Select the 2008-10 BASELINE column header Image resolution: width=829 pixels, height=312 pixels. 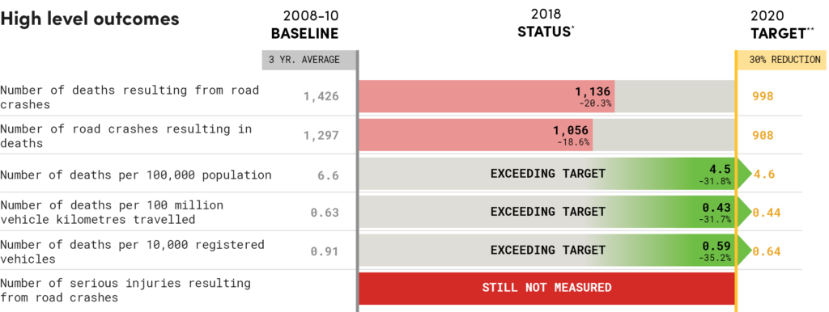[x=304, y=24]
